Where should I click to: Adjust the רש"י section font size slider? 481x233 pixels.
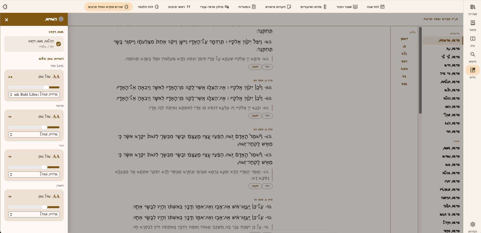tap(34, 167)
